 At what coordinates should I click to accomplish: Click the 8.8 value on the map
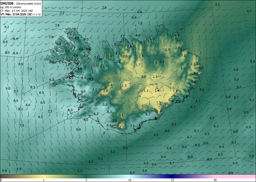coord(16,53)
